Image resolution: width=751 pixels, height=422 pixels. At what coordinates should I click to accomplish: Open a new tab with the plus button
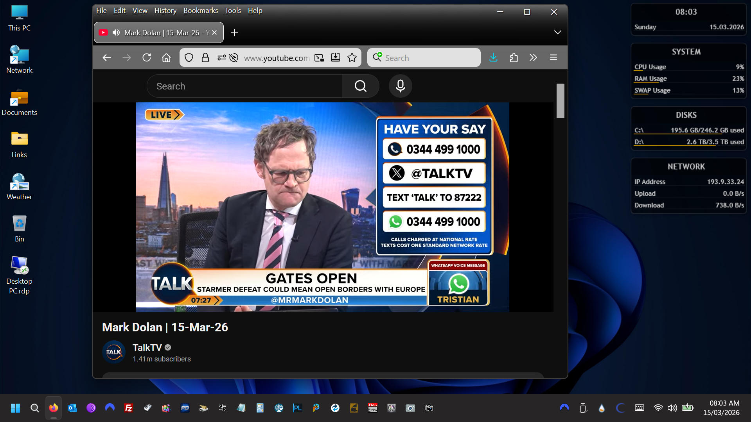(x=234, y=33)
